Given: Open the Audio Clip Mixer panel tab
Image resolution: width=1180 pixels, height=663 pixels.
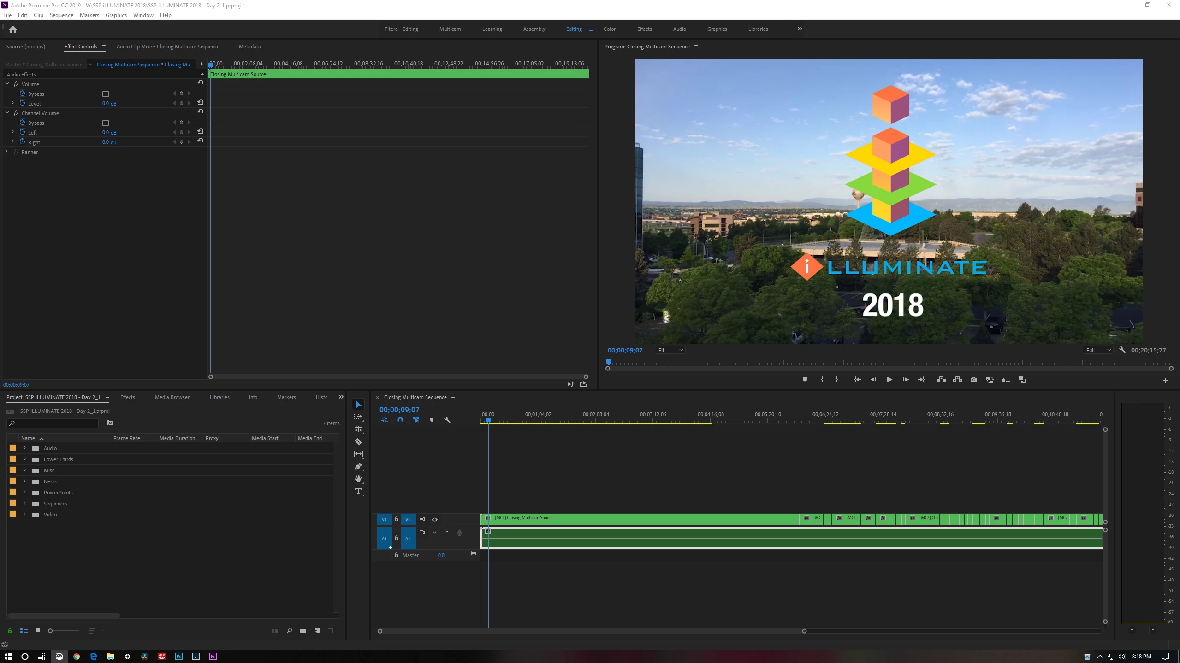Looking at the screenshot, I should (168, 47).
